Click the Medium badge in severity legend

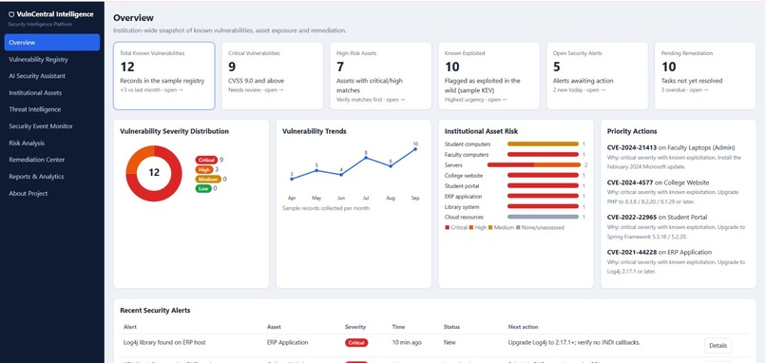[208, 179]
